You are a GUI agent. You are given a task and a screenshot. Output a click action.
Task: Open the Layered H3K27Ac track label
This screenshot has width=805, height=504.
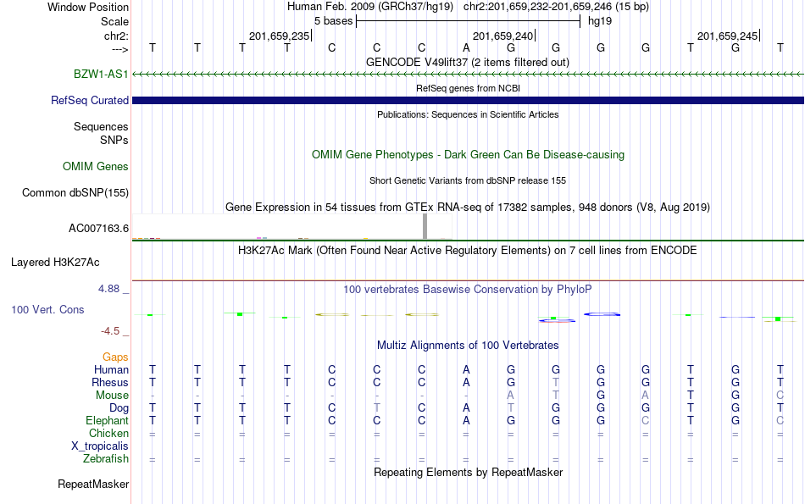coord(55,262)
